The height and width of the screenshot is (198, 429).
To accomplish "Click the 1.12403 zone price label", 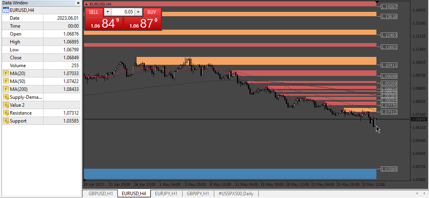I will click(389, 35).
